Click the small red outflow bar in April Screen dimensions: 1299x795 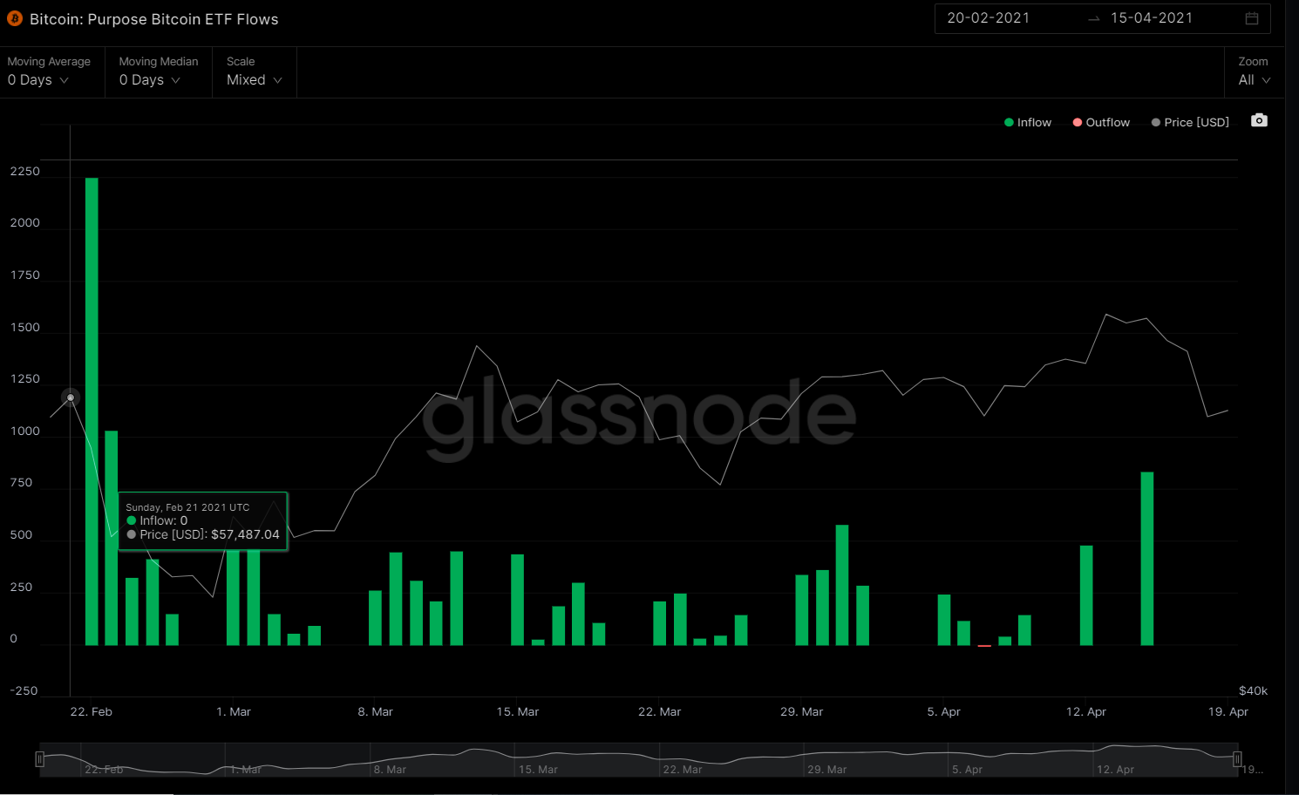[984, 646]
